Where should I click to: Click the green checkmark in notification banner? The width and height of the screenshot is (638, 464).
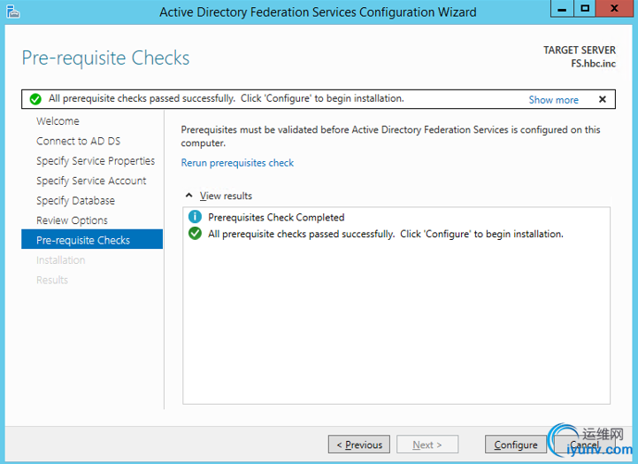click(x=35, y=99)
